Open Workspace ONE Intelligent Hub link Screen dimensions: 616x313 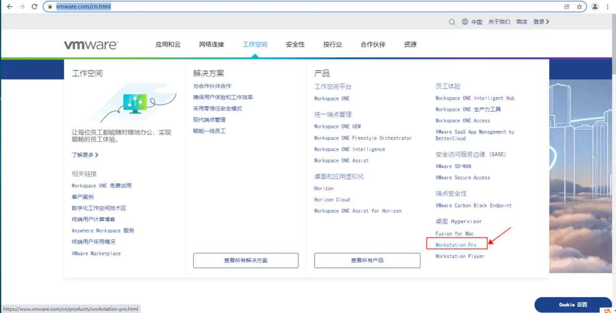(x=475, y=98)
